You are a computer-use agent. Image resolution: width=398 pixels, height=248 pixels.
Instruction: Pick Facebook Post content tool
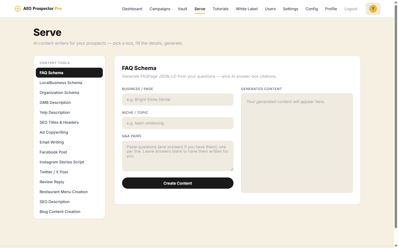[x=69, y=152]
